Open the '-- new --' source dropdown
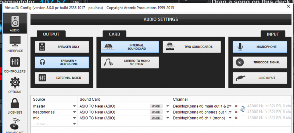This screenshot has width=294, height=133. point(75,124)
